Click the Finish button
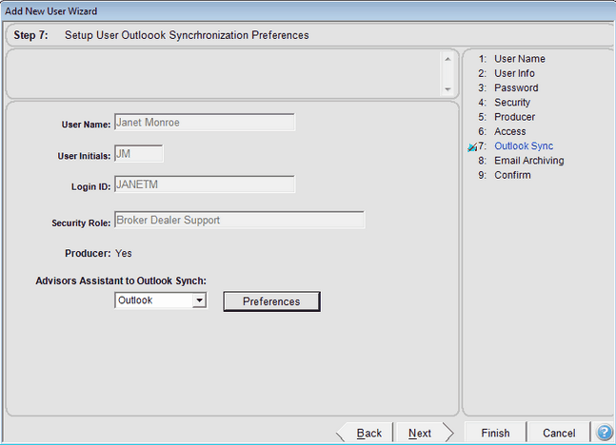The image size is (616, 445). (x=495, y=433)
